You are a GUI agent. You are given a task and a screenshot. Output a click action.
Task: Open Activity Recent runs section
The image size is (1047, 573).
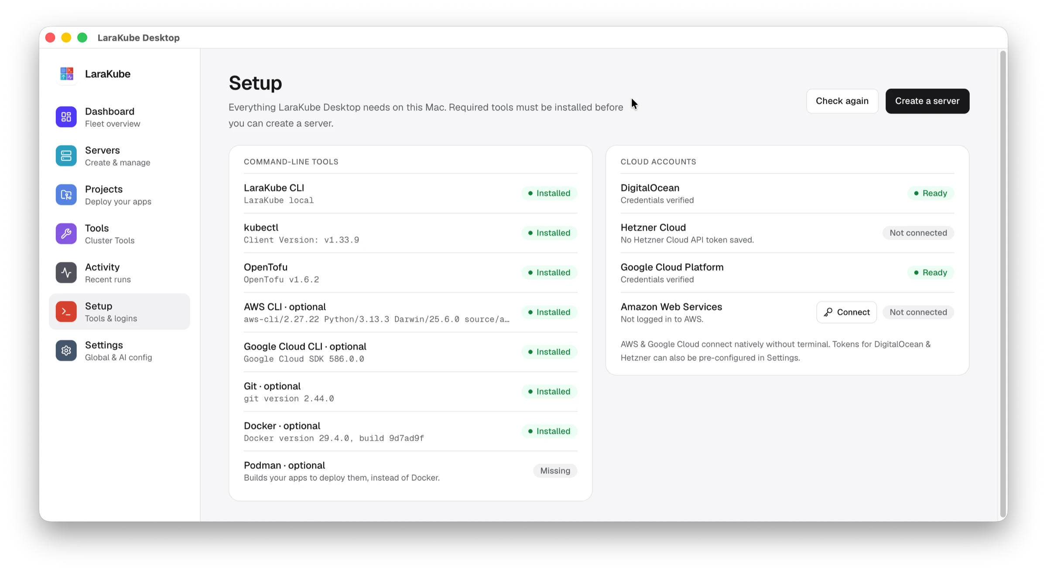(120, 272)
